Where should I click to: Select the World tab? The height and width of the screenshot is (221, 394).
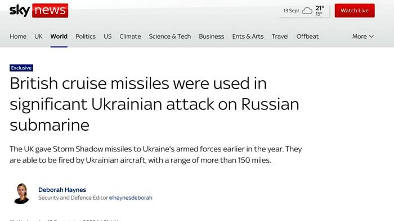click(x=59, y=36)
